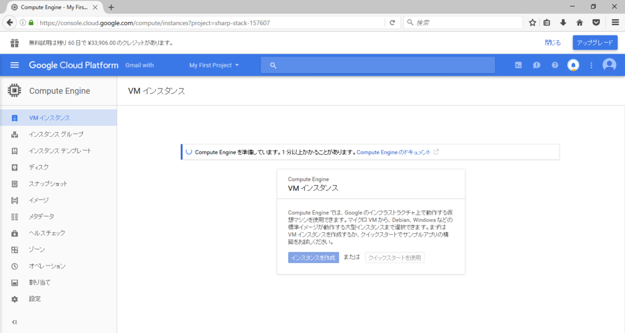Open the Compute Engine のドキュメント link
Image resolution: width=625 pixels, height=333 pixels.
(x=394, y=152)
